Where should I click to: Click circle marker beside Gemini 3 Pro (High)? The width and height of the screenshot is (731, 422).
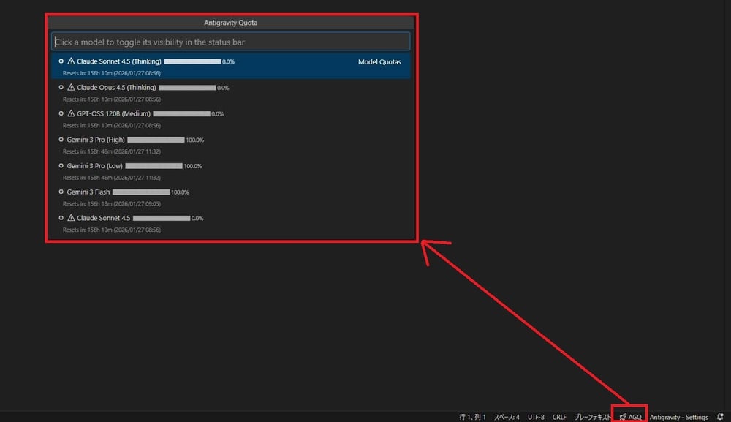tap(61, 140)
